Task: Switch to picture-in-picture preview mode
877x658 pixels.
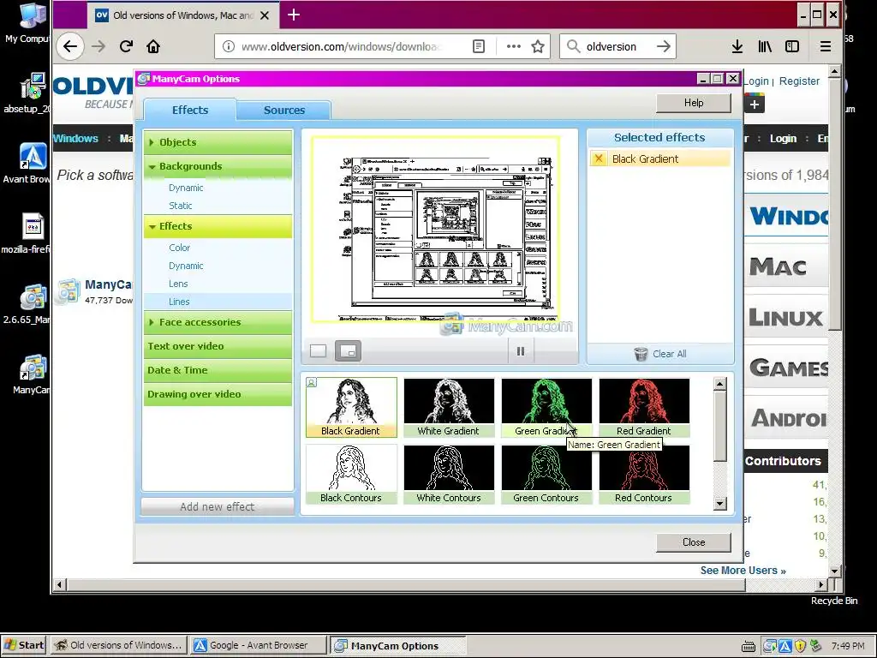Action: coord(348,350)
